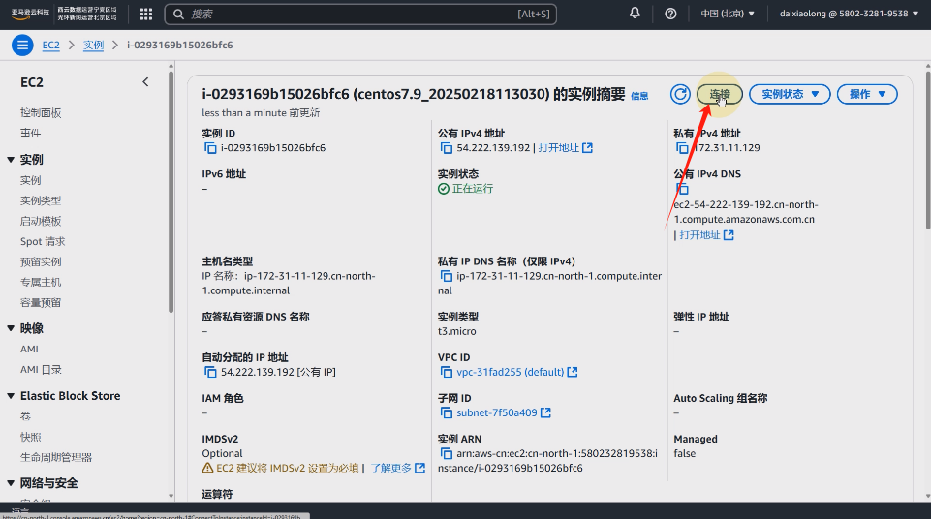Collapse the Elastic Block Store section
The width and height of the screenshot is (931, 519).
[x=11, y=396]
